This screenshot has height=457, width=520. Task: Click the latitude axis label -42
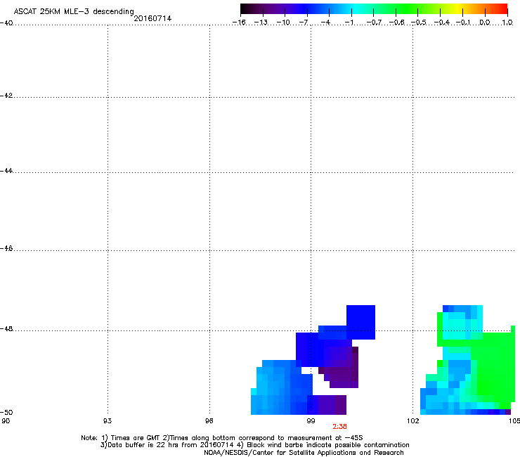(x=6, y=96)
